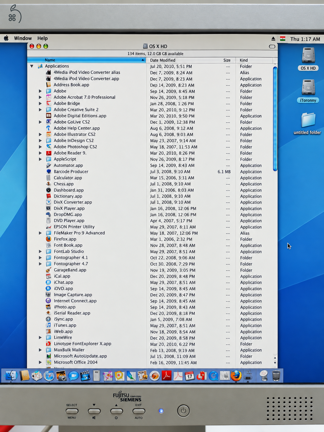Open red Adobe Acrobat icon in Dock

tap(166, 376)
